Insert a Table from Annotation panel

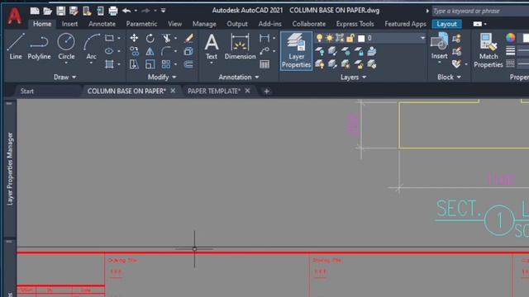[264, 64]
